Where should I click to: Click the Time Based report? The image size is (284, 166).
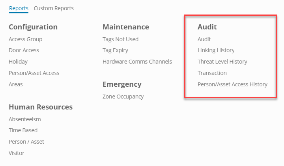(x=23, y=130)
